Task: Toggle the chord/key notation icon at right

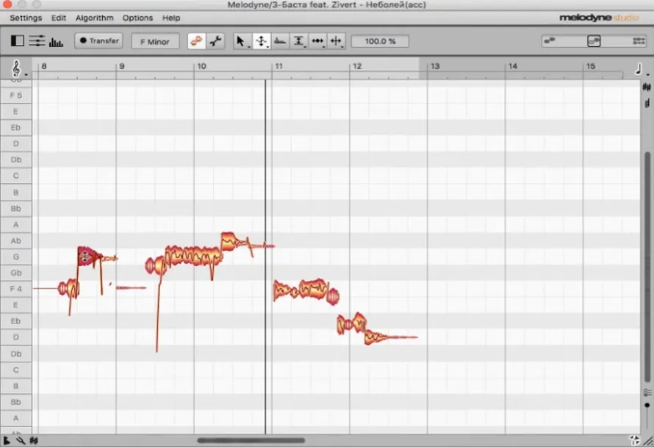Action: 647,103
